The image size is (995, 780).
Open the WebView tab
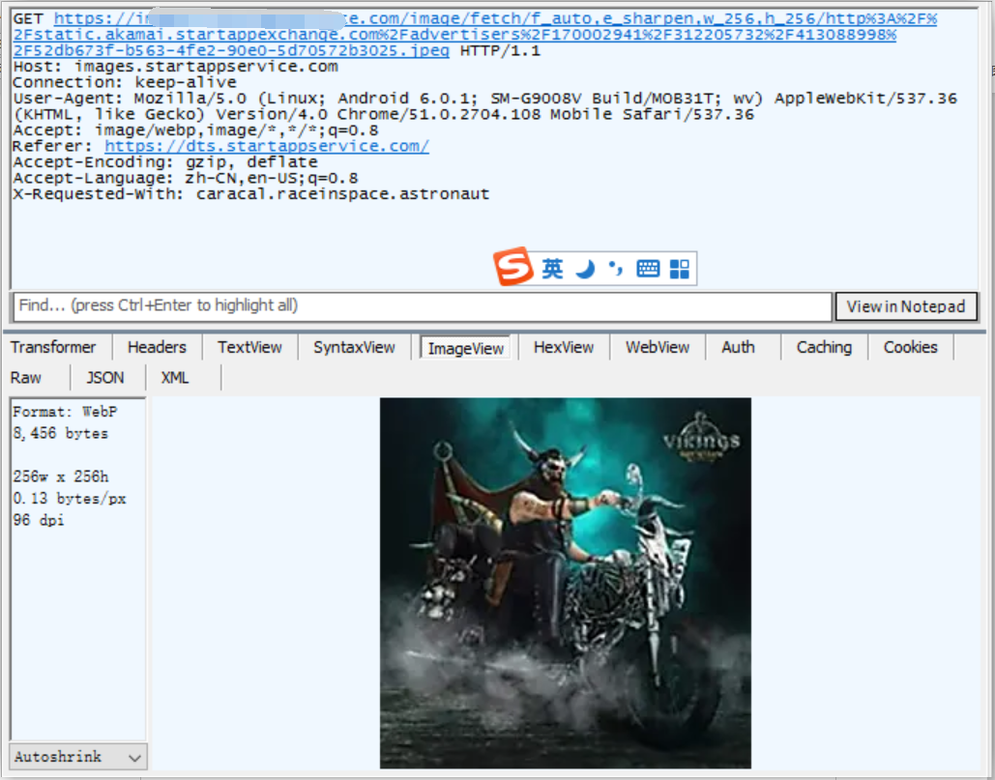(658, 348)
